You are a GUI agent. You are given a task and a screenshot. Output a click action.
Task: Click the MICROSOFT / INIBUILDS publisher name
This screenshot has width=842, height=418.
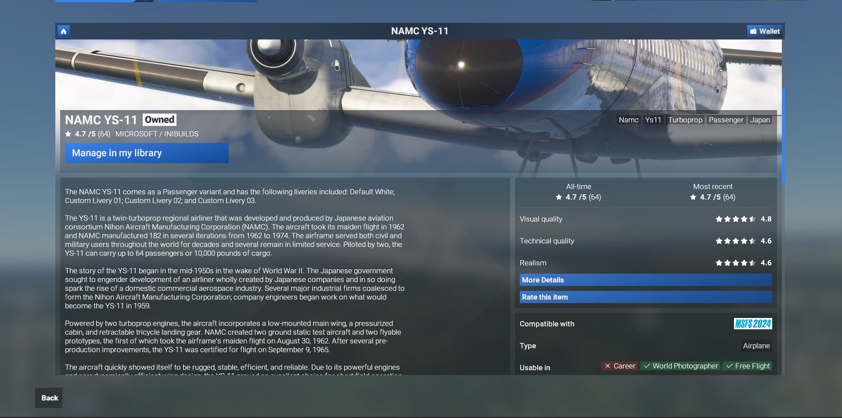(x=157, y=134)
